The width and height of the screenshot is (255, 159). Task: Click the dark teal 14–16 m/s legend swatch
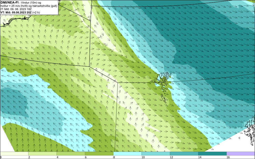(212, 154)
